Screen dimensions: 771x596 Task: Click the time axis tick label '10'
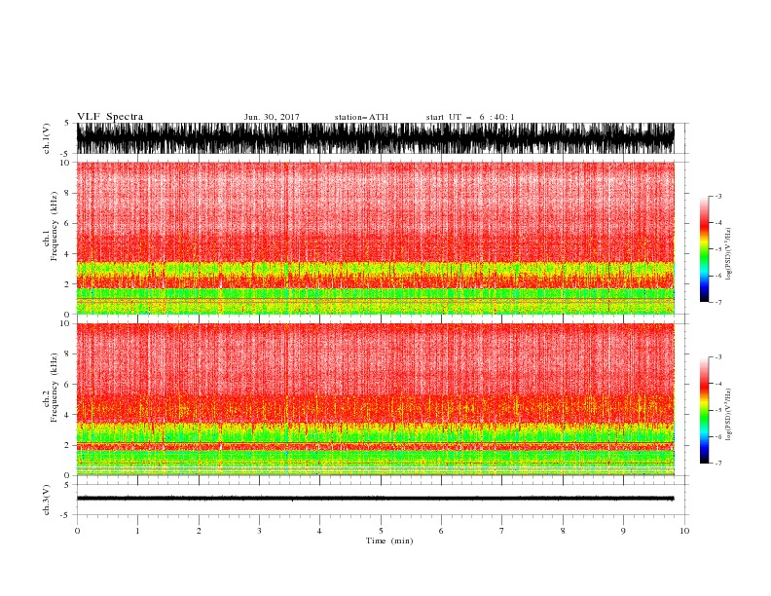[x=684, y=531]
